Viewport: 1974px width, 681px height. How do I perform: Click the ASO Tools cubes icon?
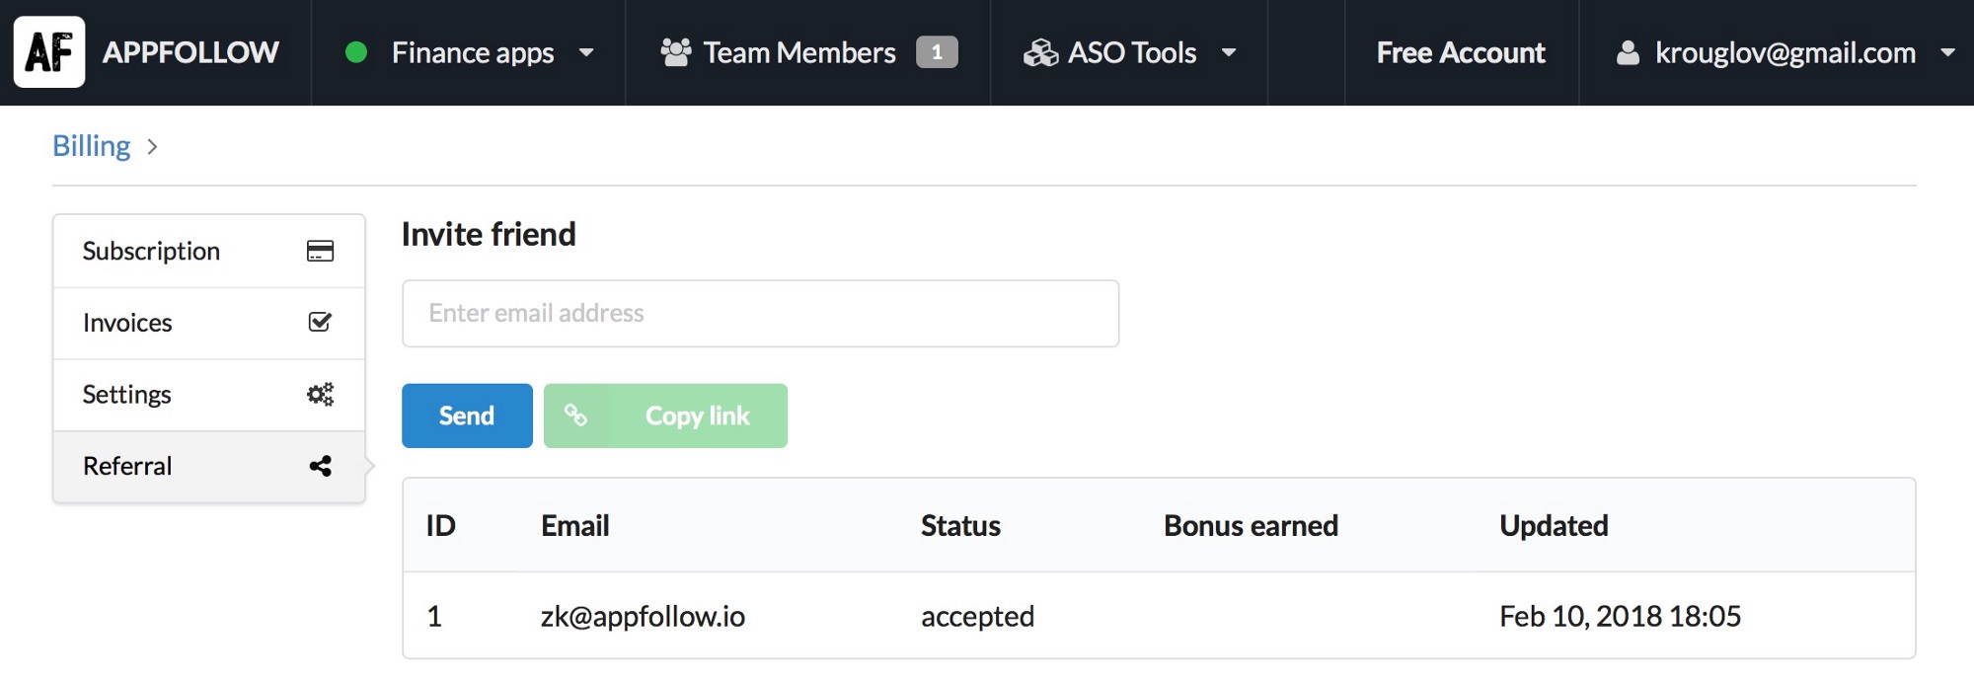[x=1040, y=52]
